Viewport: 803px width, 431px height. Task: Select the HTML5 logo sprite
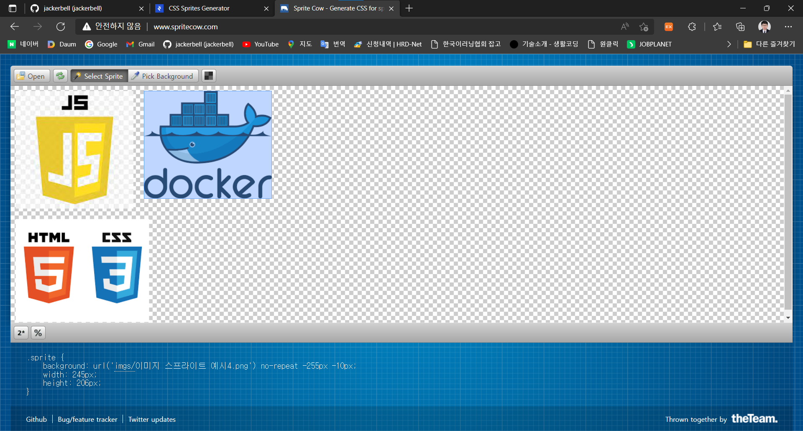49,267
